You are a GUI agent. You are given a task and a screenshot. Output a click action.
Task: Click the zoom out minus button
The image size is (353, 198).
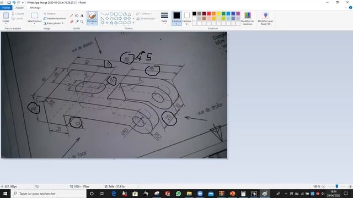pos(323,186)
